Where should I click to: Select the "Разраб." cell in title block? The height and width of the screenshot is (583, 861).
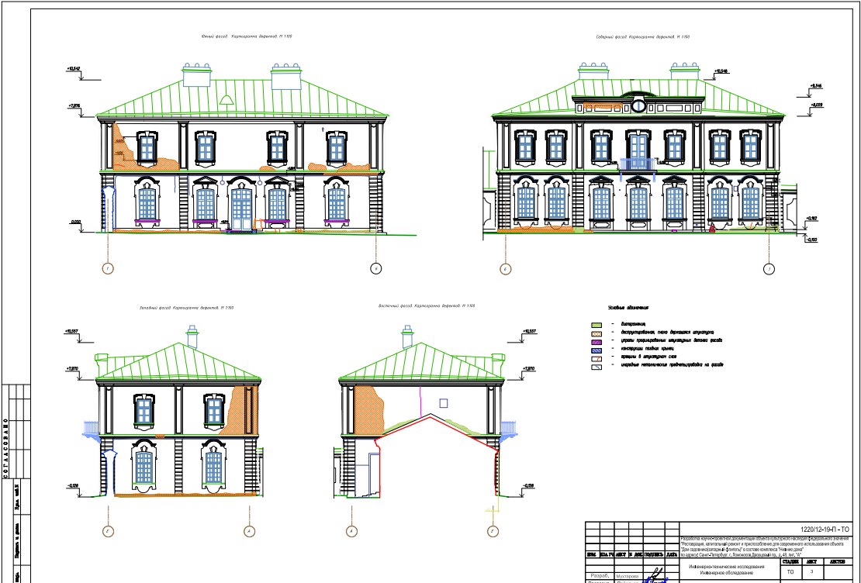(x=598, y=576)
